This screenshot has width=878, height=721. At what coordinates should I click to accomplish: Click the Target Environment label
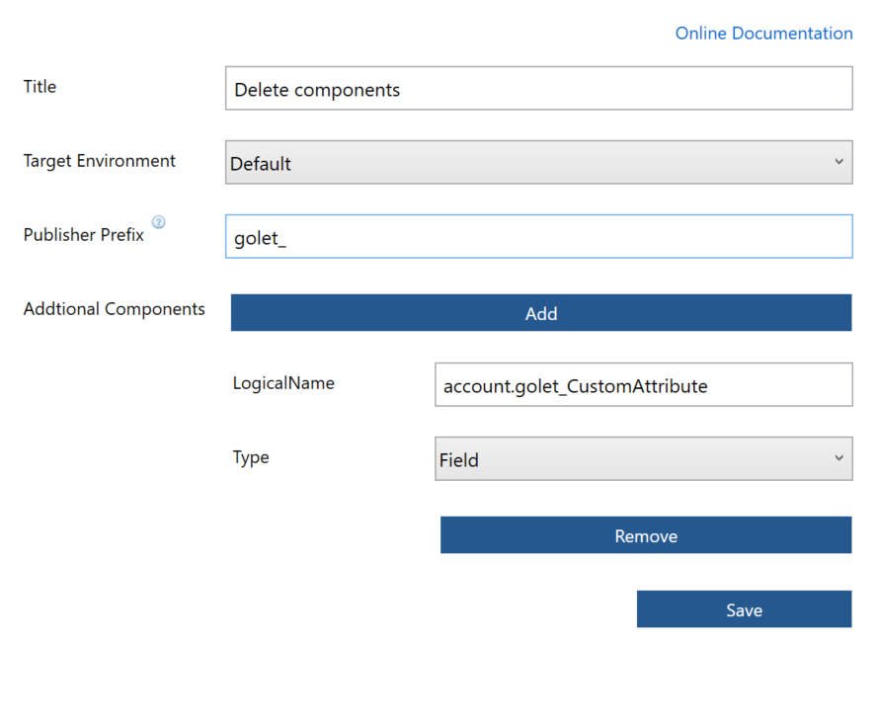tap(100, 161)
